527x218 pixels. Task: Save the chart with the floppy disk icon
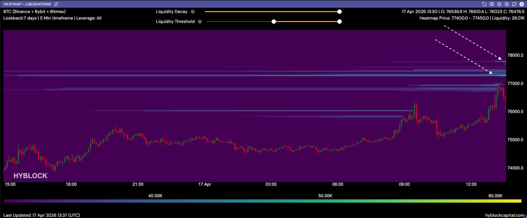pyautogui.click(x=506, y=4)
